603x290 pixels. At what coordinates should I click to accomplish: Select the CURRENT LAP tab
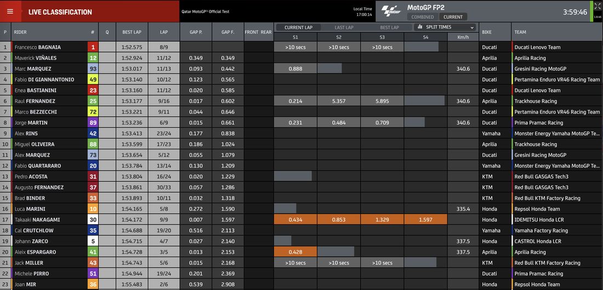tap(298, 27)
